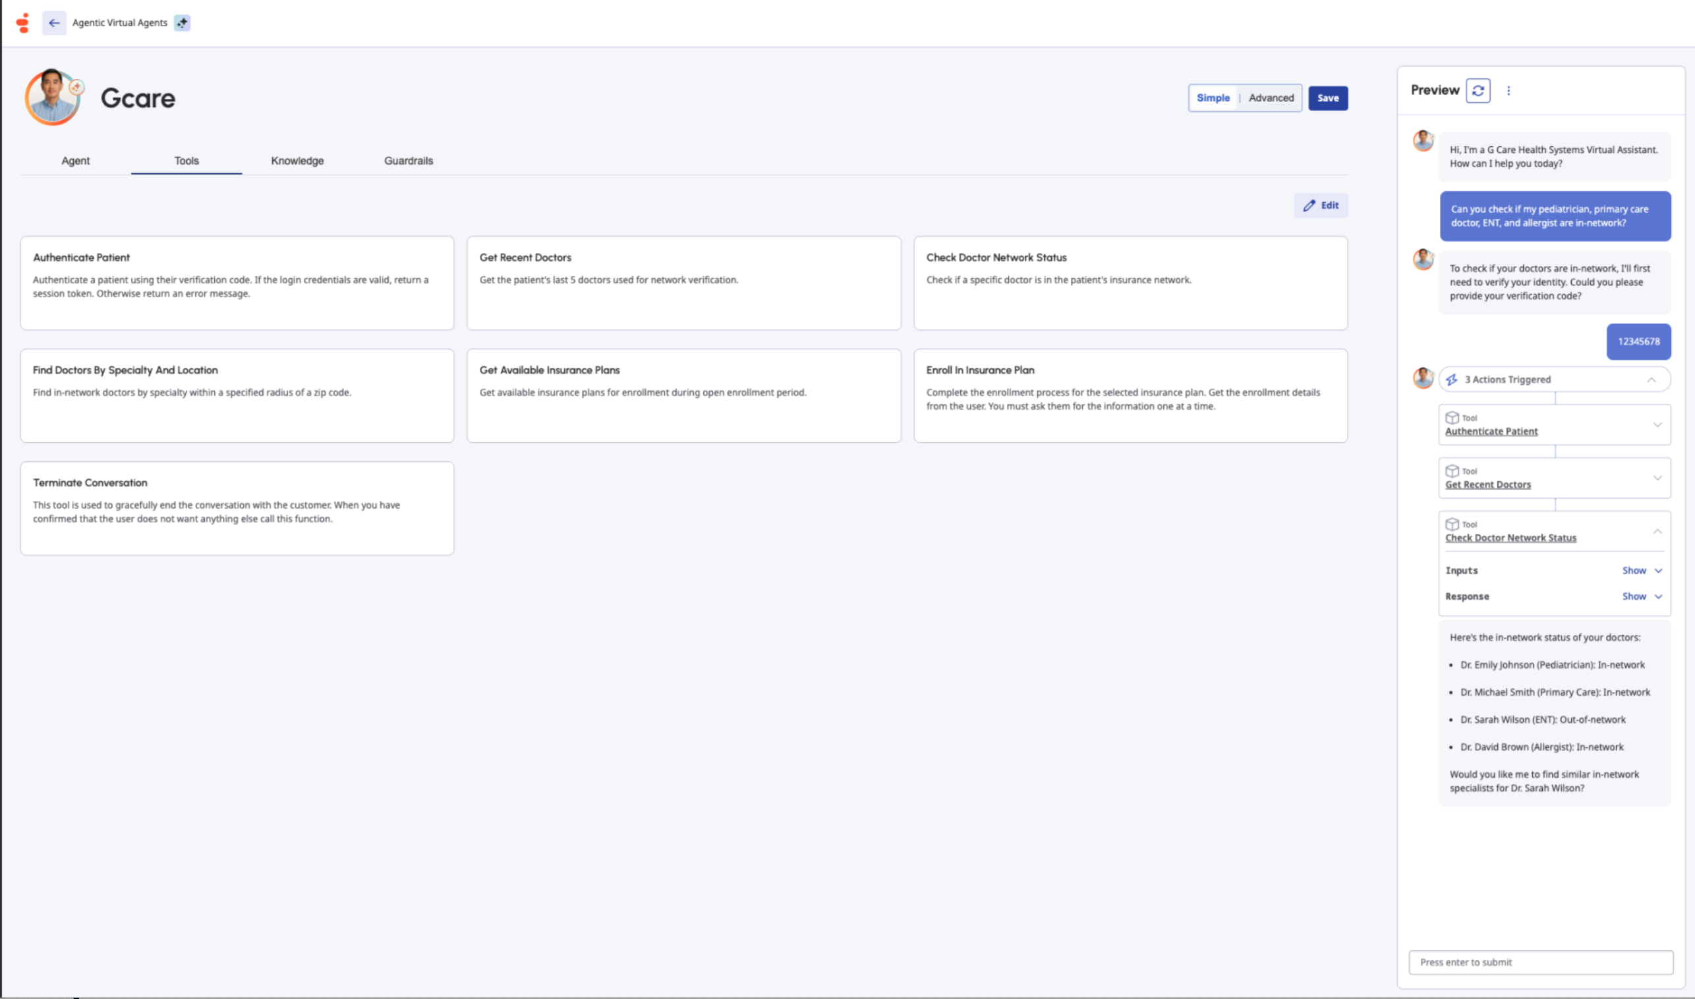Expand the Authenticate Patient tool details
Screen dimensions: 1695x999
[x=1657, y=425]
